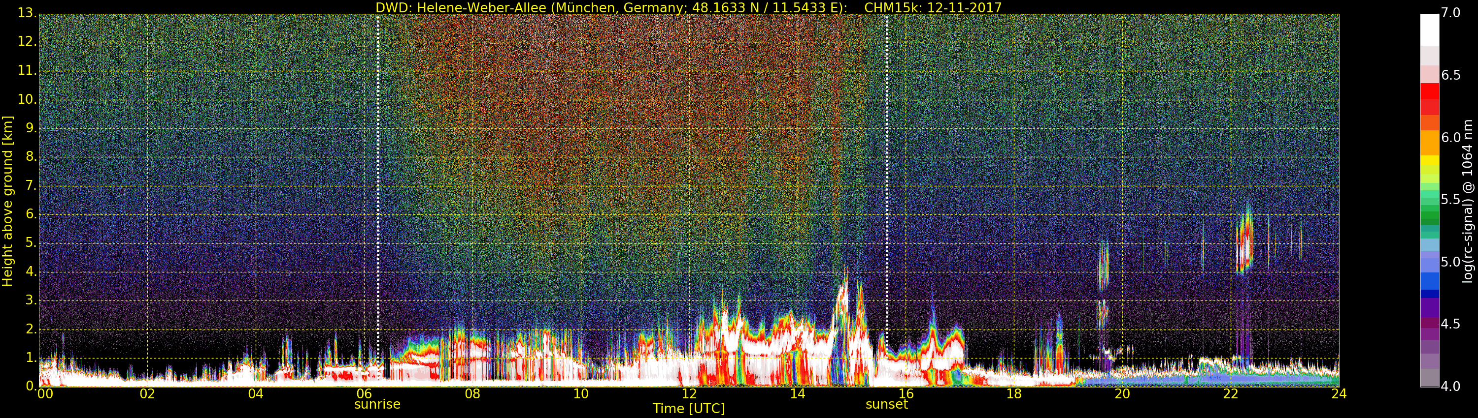The image size is (1478, 418).
Task: Select the 5.5 colorbar tick label
Action: 1451,199
